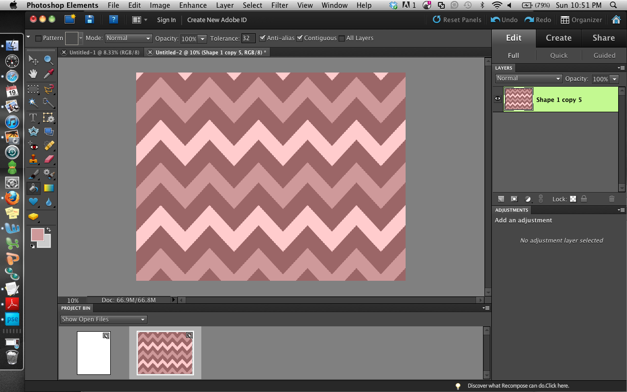Select the Paint Bucket tool
The width and height of the screenshot is (627, 392).
point(33,188)
